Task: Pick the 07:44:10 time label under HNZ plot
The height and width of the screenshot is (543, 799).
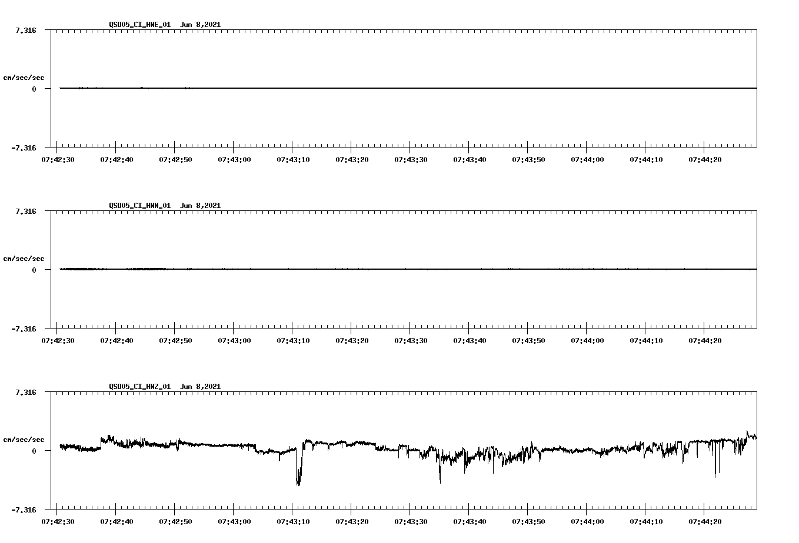Action: point(646,521)
